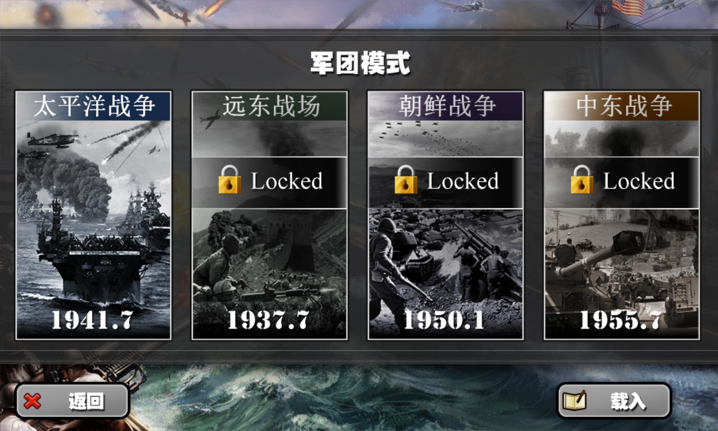Image resolution: width=718 pixels, height=431 pixels.
Task: Click the notebook icon beside 载入
Action: [x=574, y=401]
